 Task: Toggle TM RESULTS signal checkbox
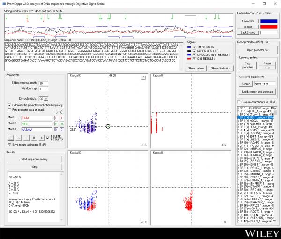click(x=194, y=47)
